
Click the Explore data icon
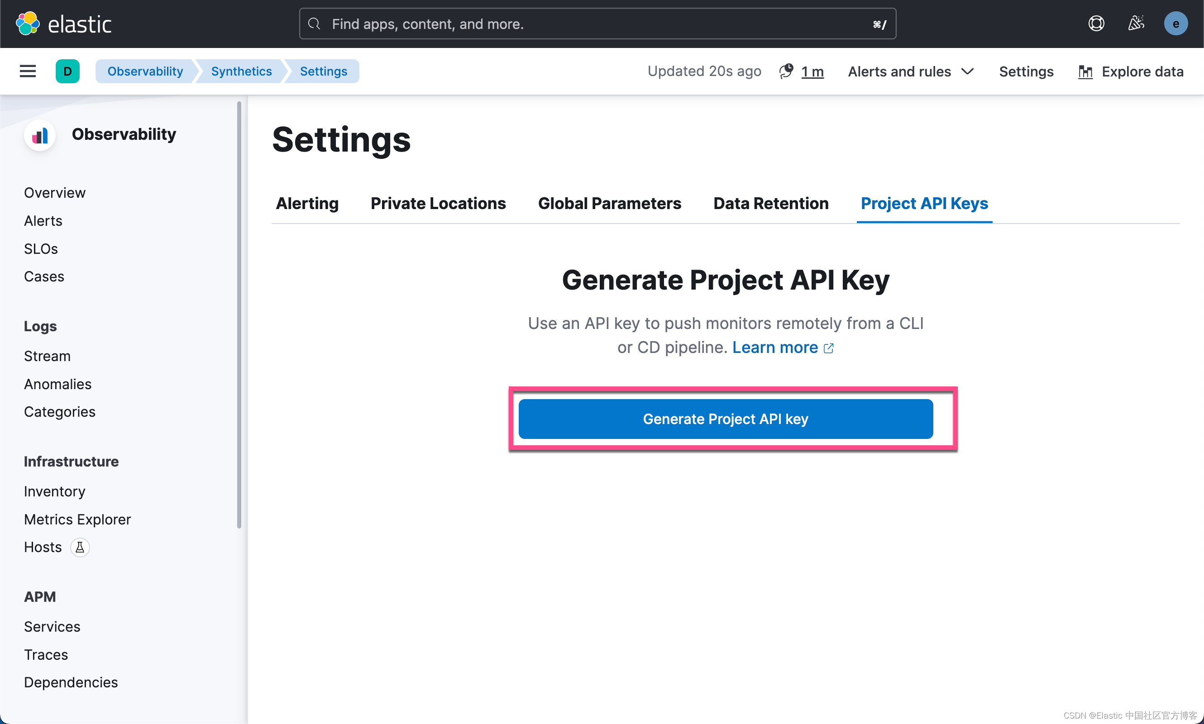click(x=1085, y=71)
